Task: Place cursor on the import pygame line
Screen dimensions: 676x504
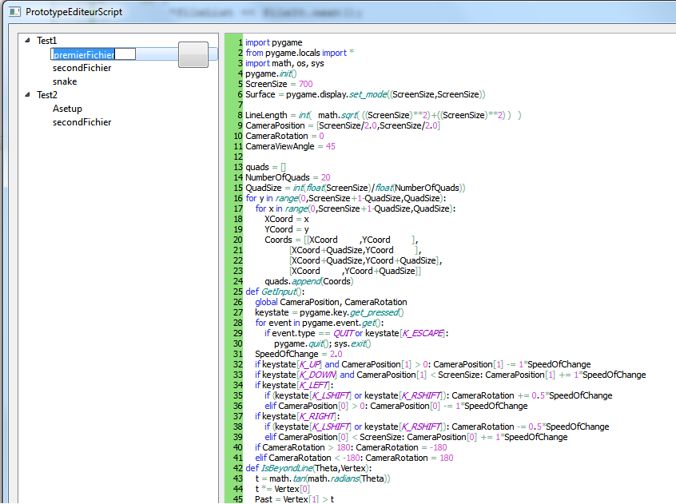Action: click(272, 42)
